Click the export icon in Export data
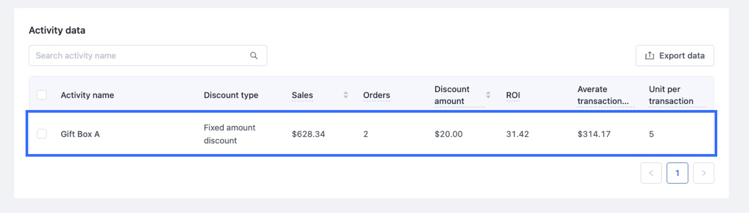Image resolution: width=749 pixels, height=213 pixels. 649,55
